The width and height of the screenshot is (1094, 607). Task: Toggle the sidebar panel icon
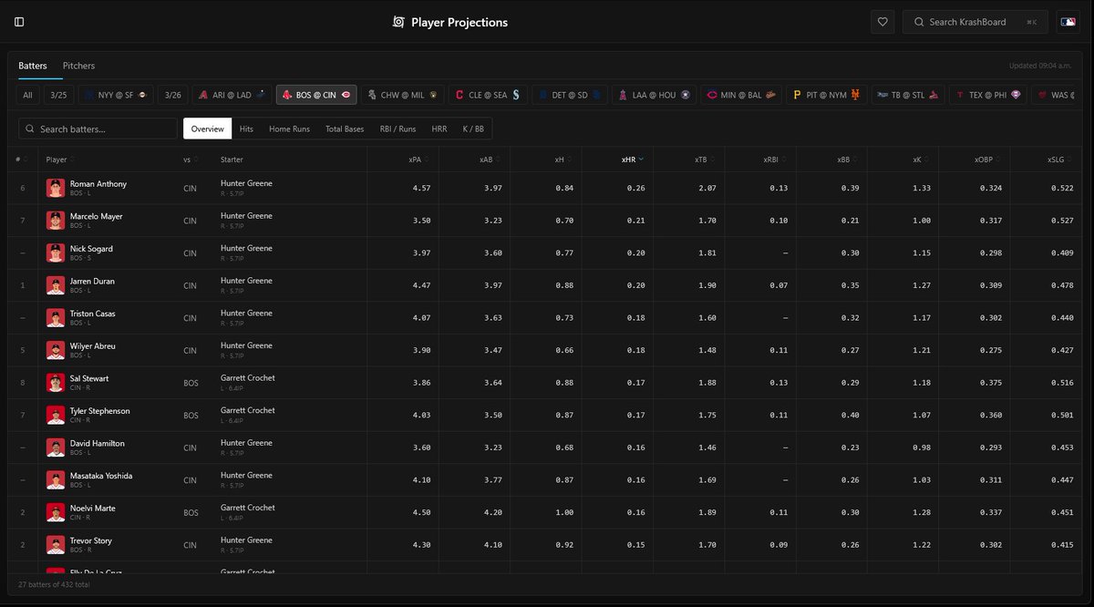click(19, 22)
